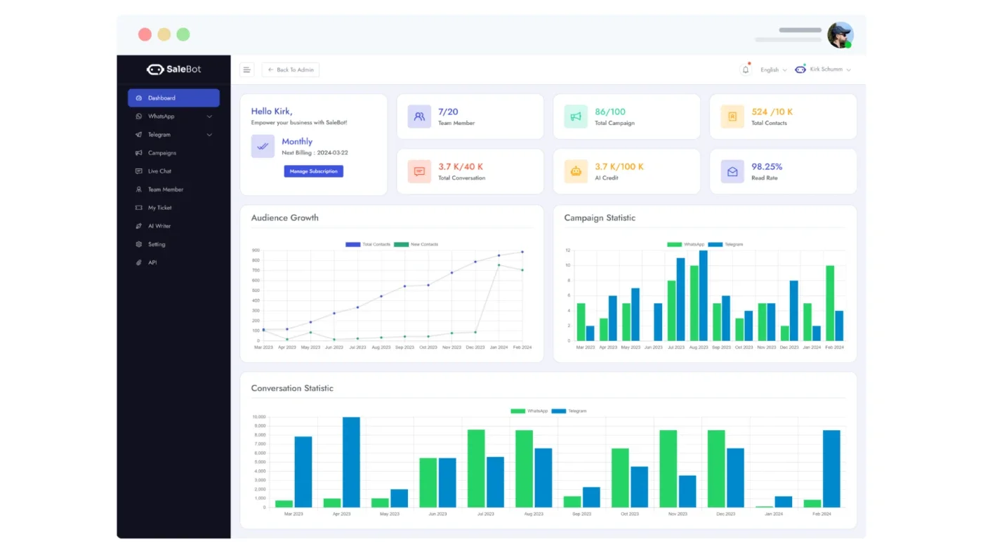The height and width of the screenshot is (553, 983).
Task: Click the SaleBot logo in sidebar
Action: coord(173,69)
